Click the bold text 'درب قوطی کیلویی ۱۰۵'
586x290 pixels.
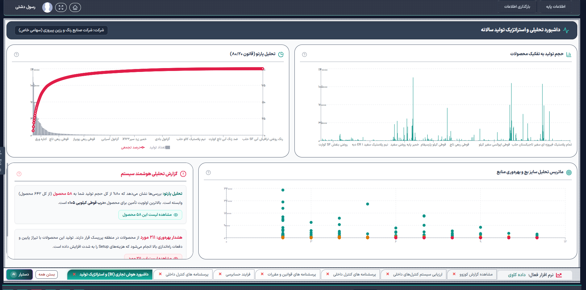click(x=86, y=203)
